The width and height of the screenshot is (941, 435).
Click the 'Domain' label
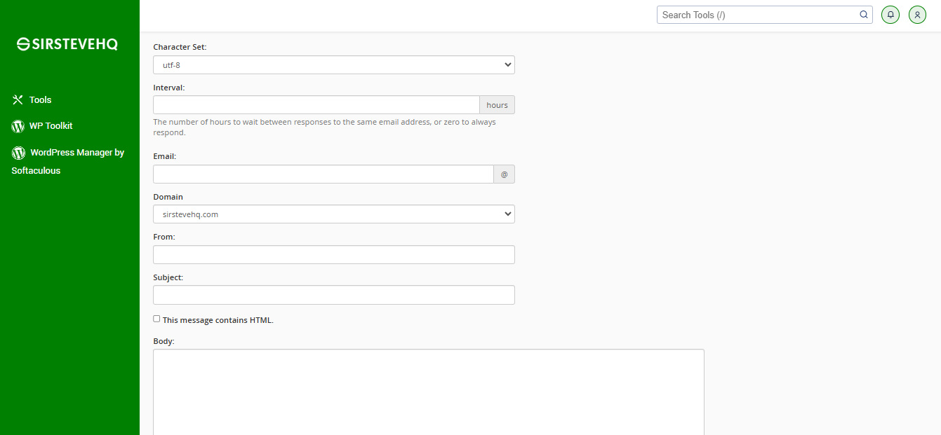coord(168,197)
